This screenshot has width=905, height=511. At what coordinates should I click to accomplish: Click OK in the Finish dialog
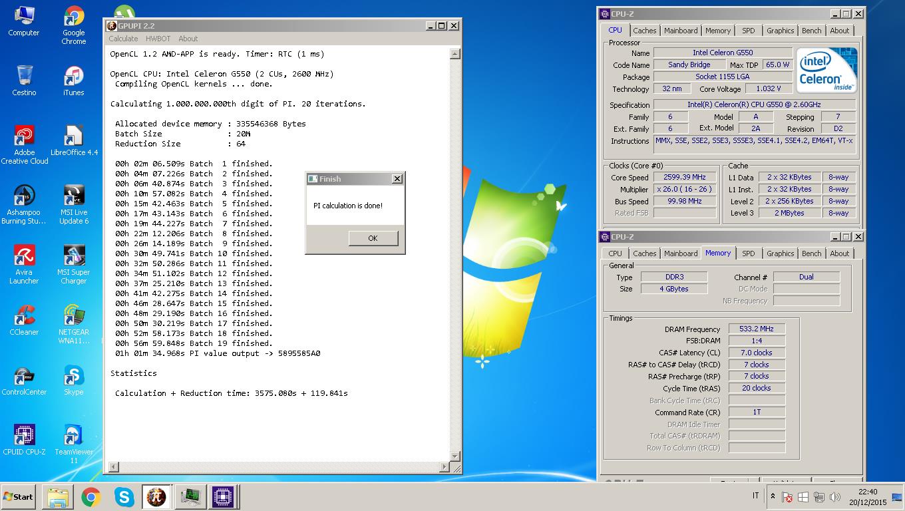(x=373, y=238)
